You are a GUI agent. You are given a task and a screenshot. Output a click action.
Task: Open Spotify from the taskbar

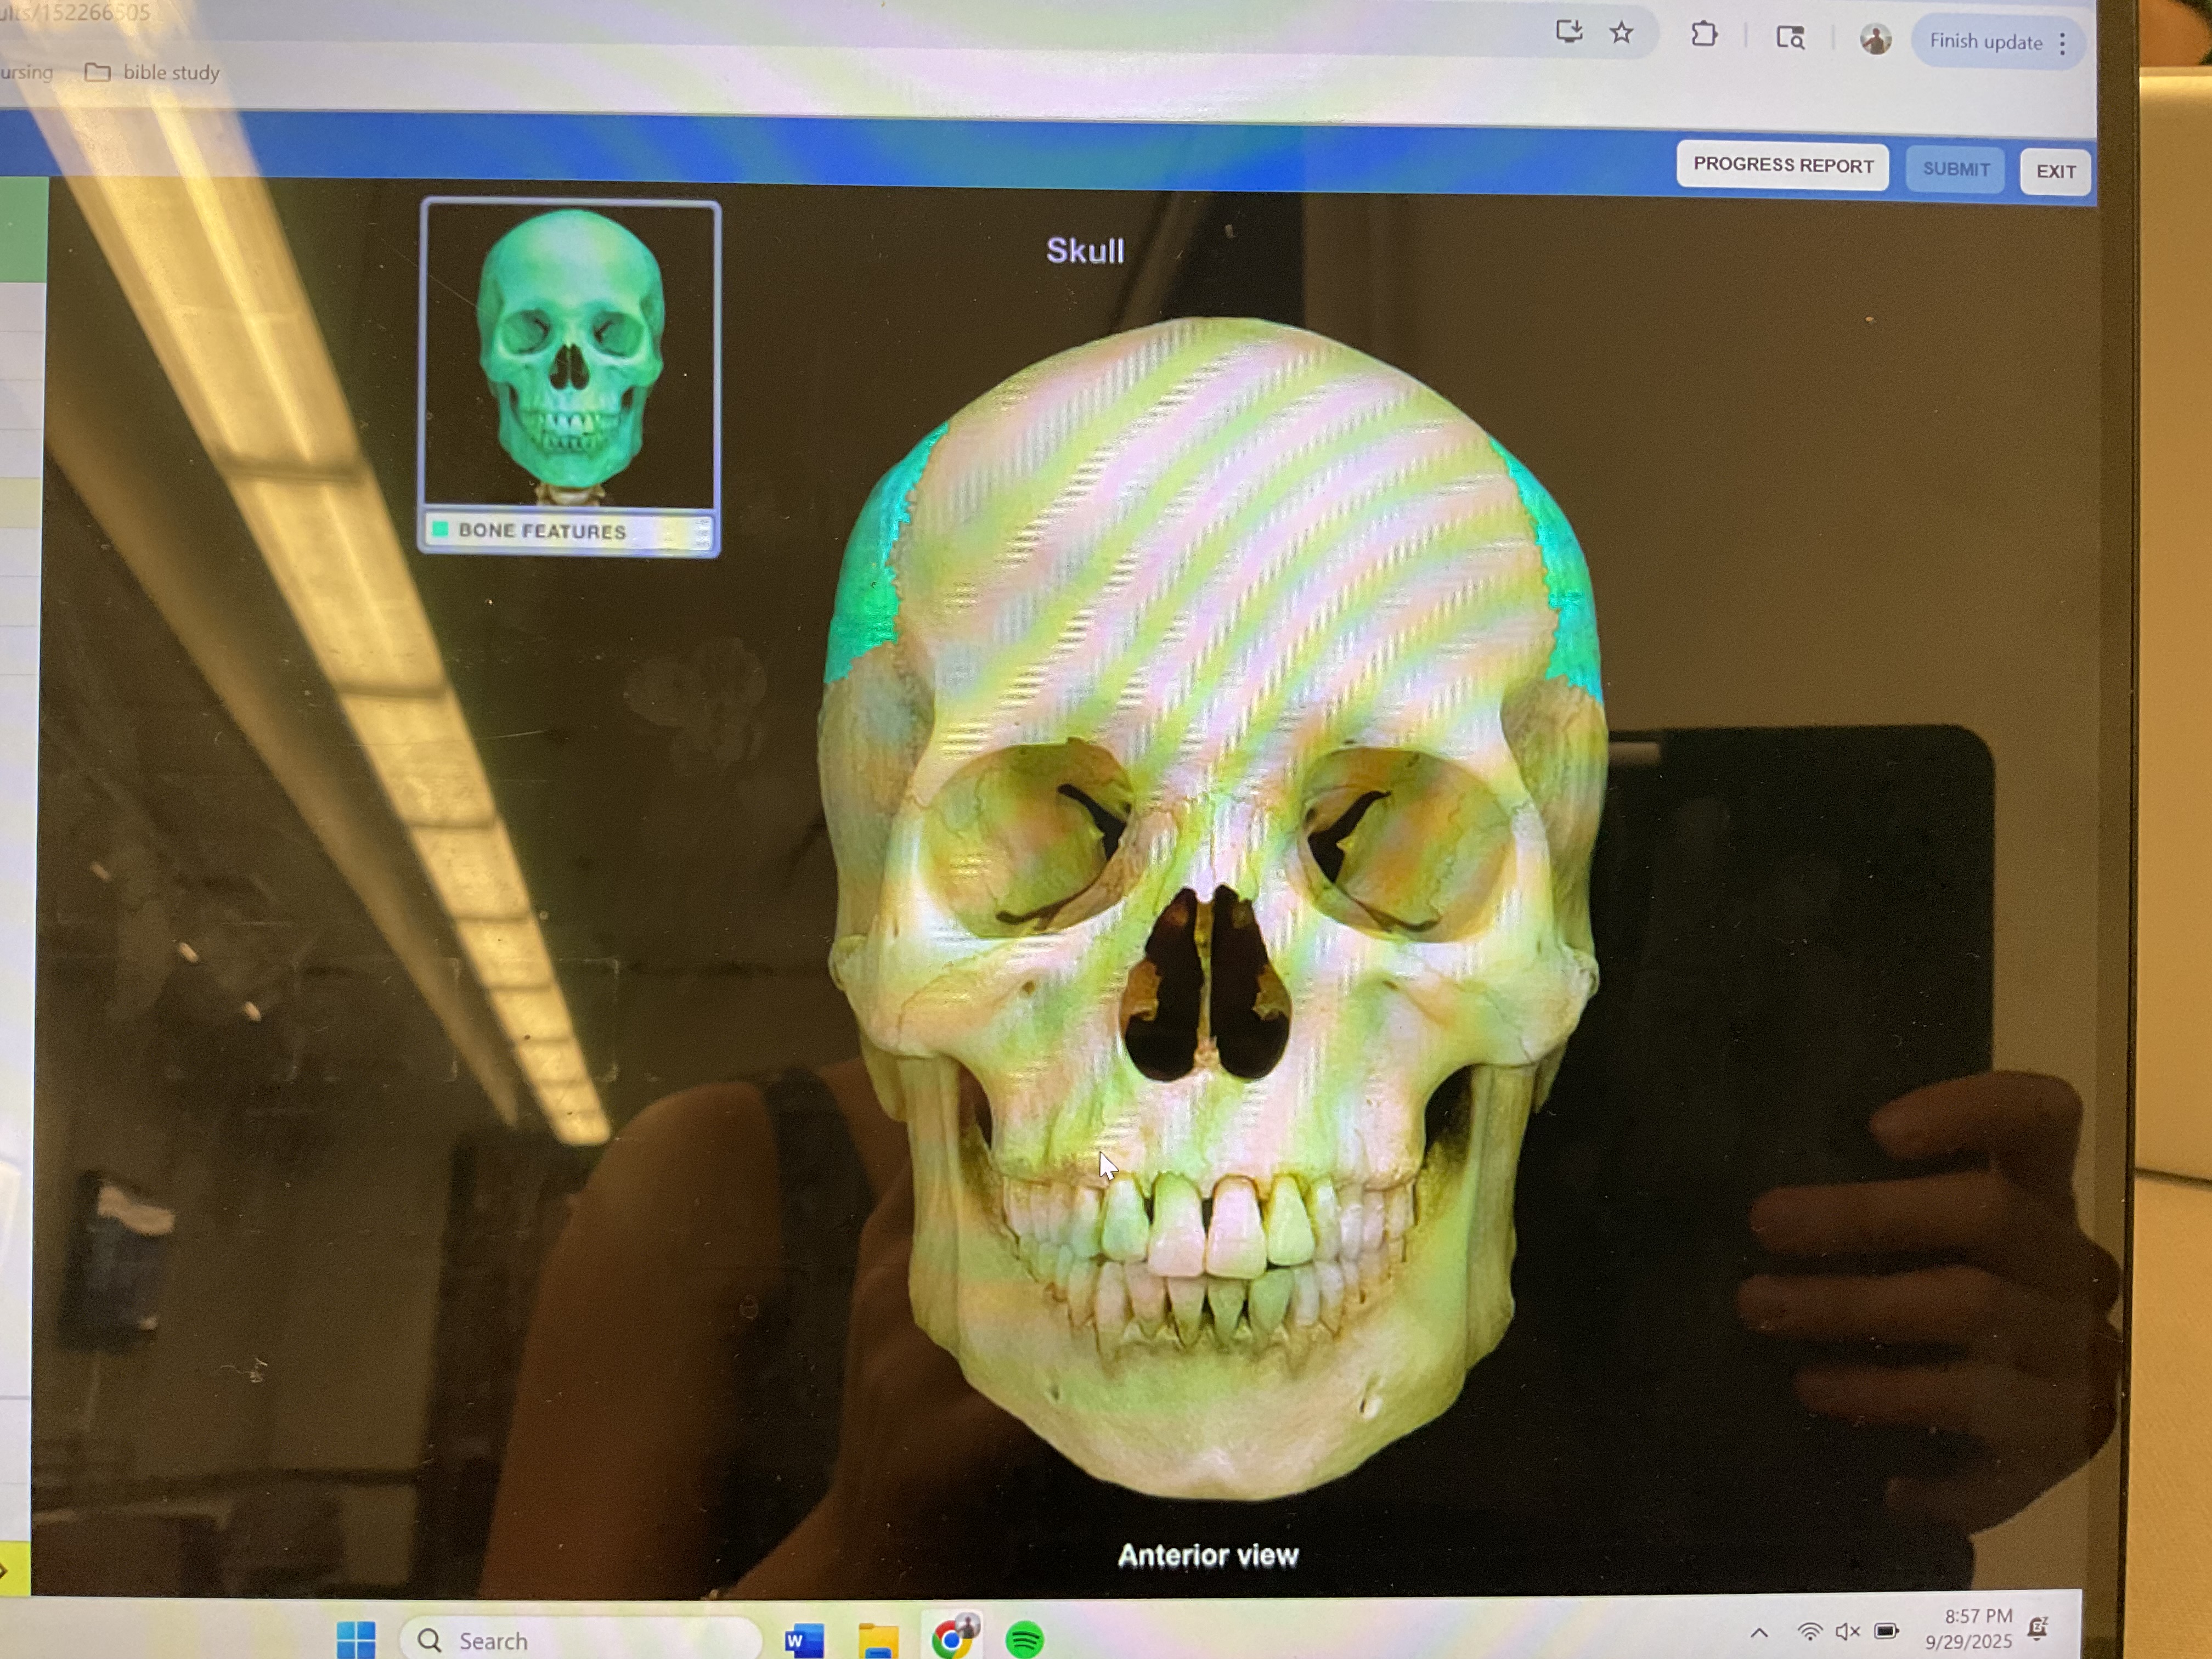1024,1640
